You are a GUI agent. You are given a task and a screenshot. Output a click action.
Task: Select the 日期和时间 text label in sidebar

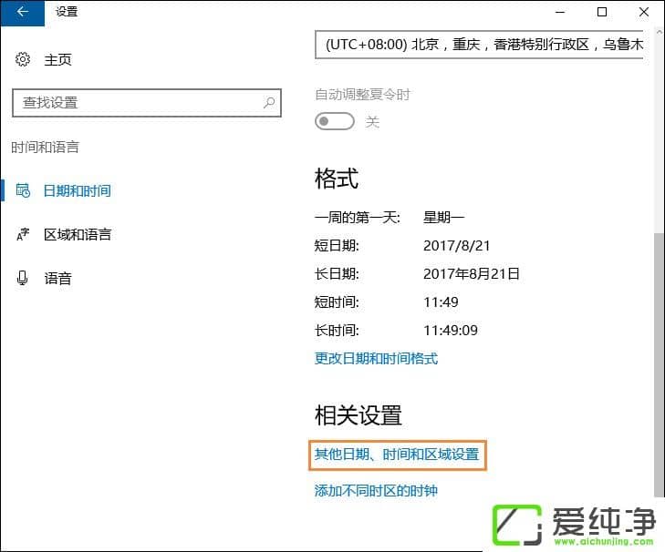click(78, 191)
